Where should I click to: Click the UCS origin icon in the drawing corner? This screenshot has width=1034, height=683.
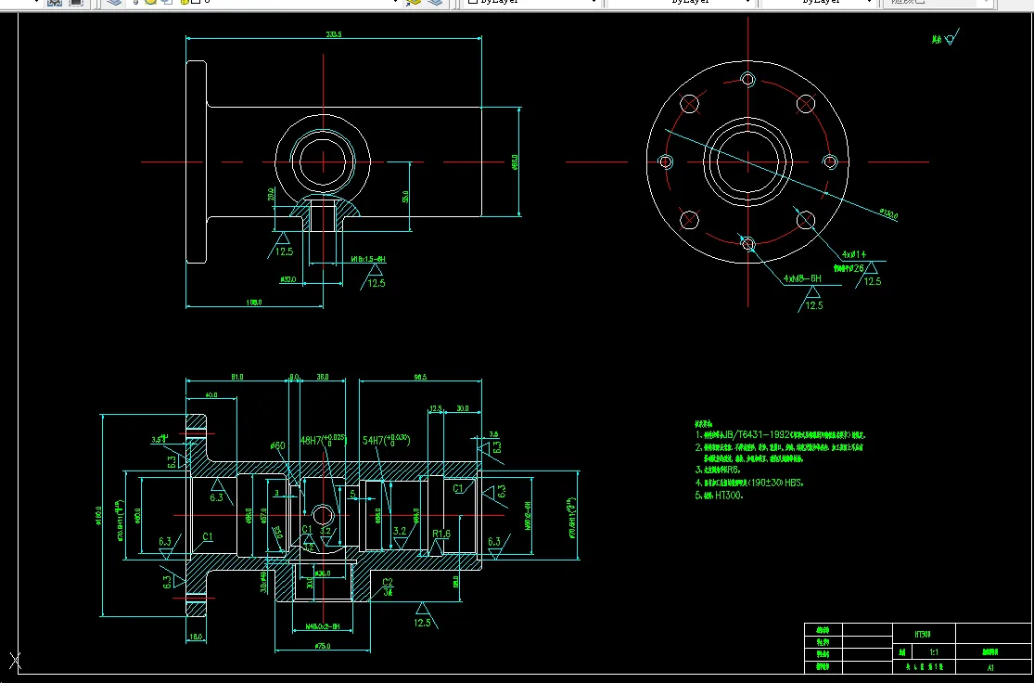click(x=14, y=661)
